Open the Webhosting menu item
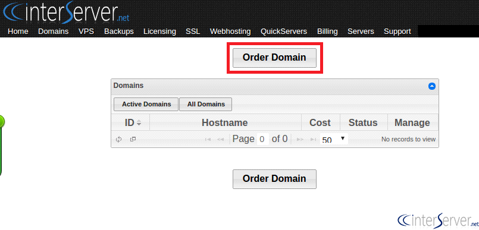 point(230,31)
